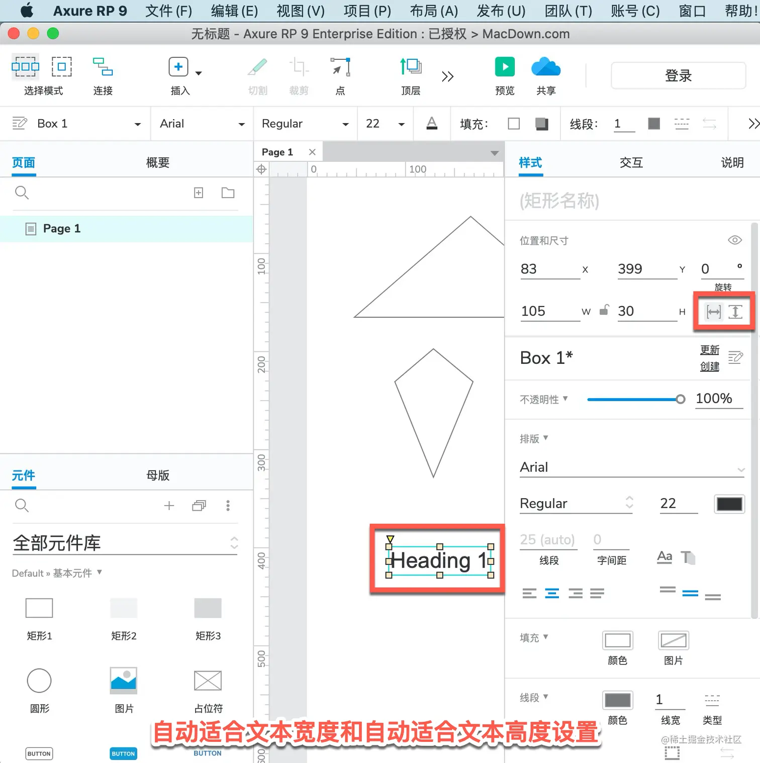Activate the Select Mode intersected tool
The image size is (760, 763).
[x=25, y=66]
